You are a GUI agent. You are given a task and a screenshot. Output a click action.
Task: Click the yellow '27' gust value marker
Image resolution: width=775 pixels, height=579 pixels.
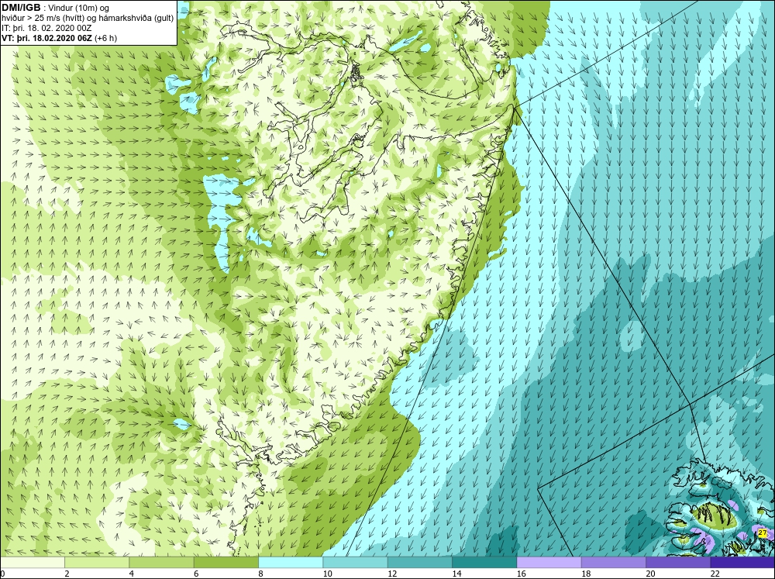point(762,533)
